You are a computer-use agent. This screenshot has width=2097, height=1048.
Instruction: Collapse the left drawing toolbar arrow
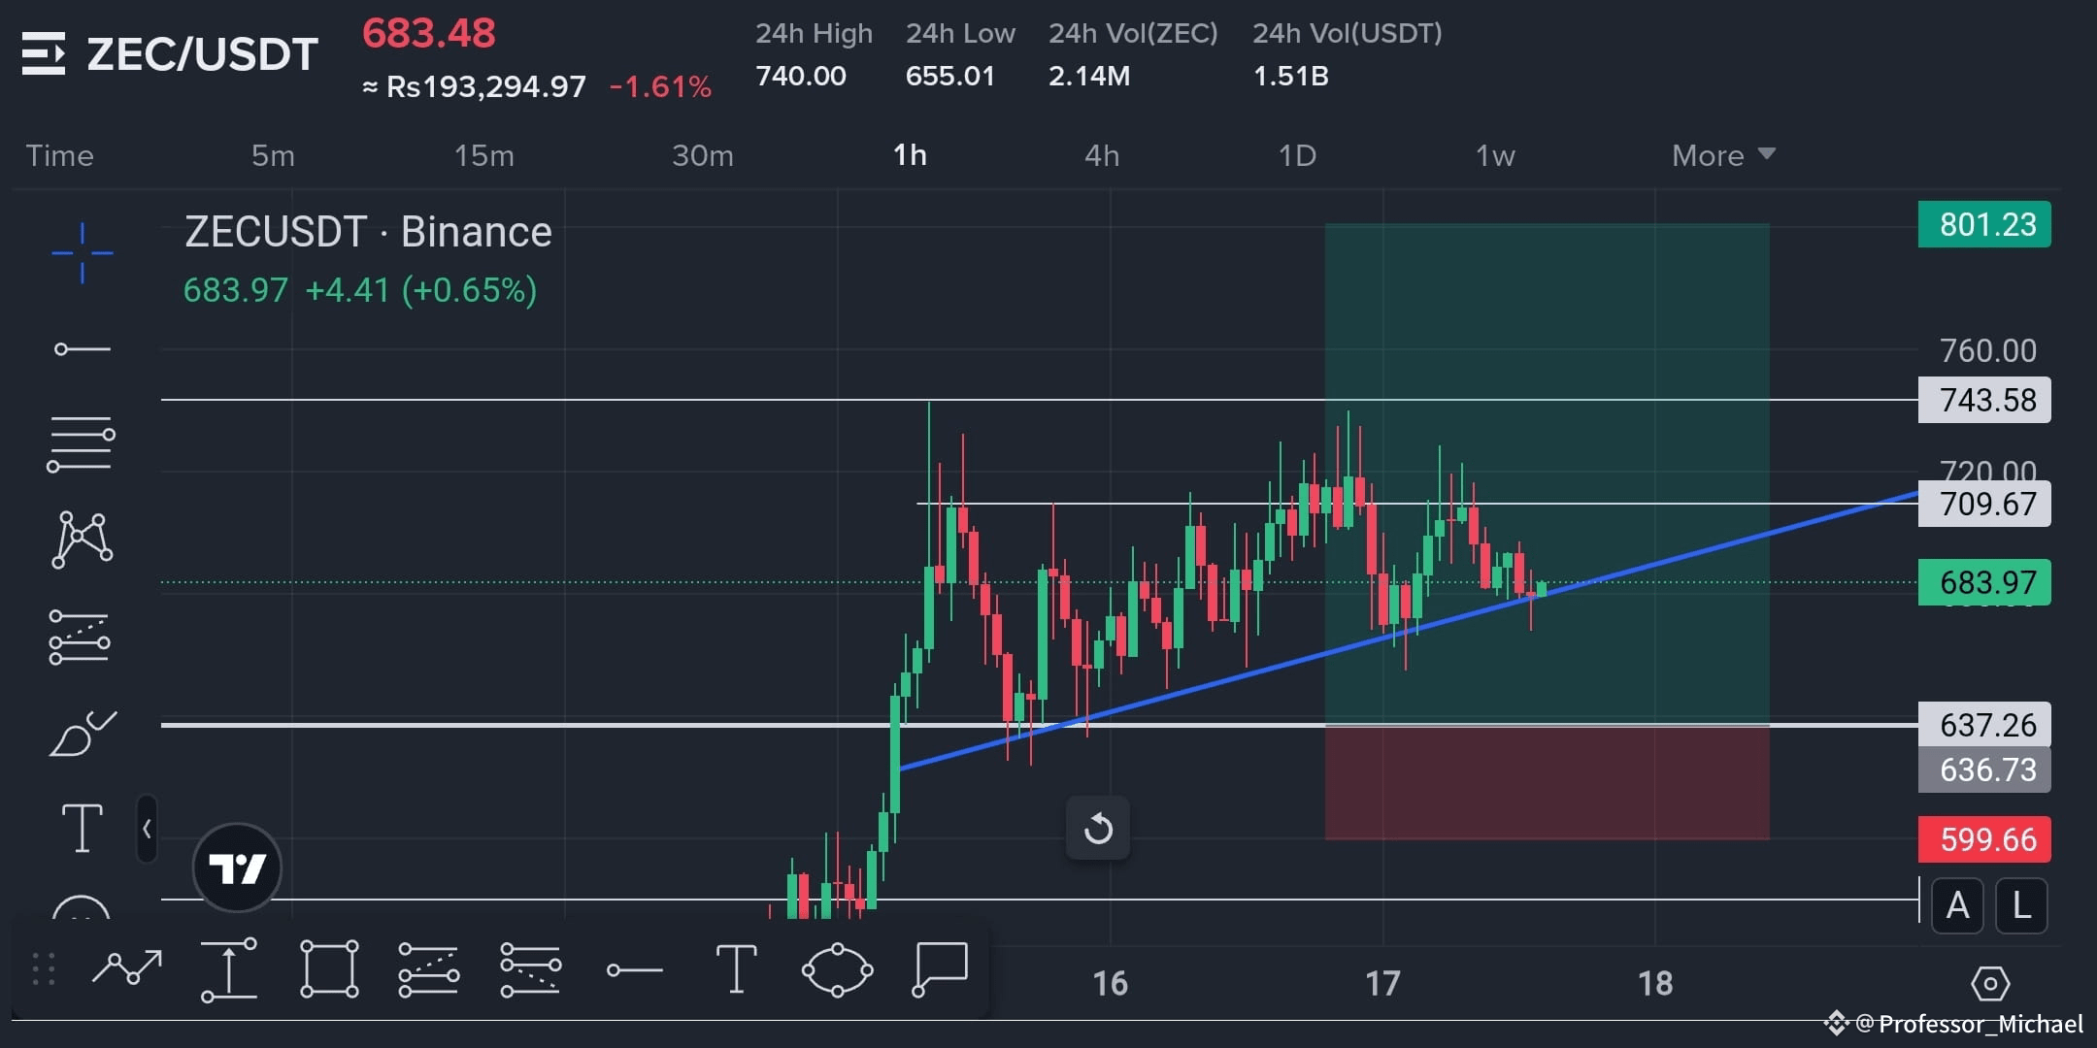click(147, 829)
